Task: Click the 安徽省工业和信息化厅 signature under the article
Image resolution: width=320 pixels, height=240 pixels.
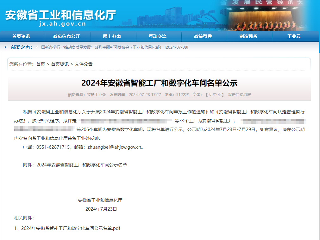Action: coord(100,200)
